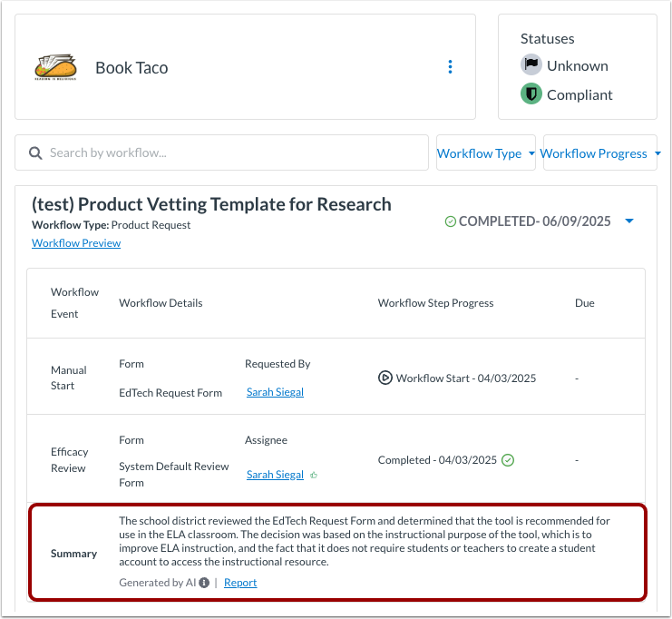Viewport: 672px width, 619px height.
Task: Click the AI summary paragraph text
Action: (365, 541)
